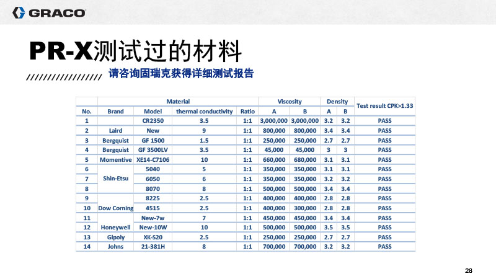Click brand cell Momentive
The height and width of the screenshot is (279, 496).
pyautogui.click(x=115, y=160)
